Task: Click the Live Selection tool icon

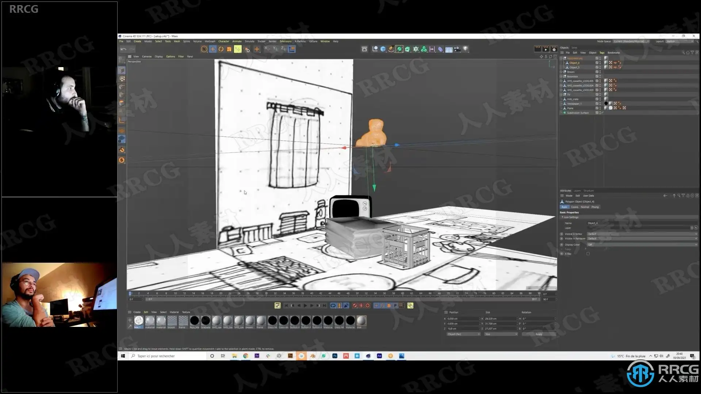Action: [x=204, y=49]
